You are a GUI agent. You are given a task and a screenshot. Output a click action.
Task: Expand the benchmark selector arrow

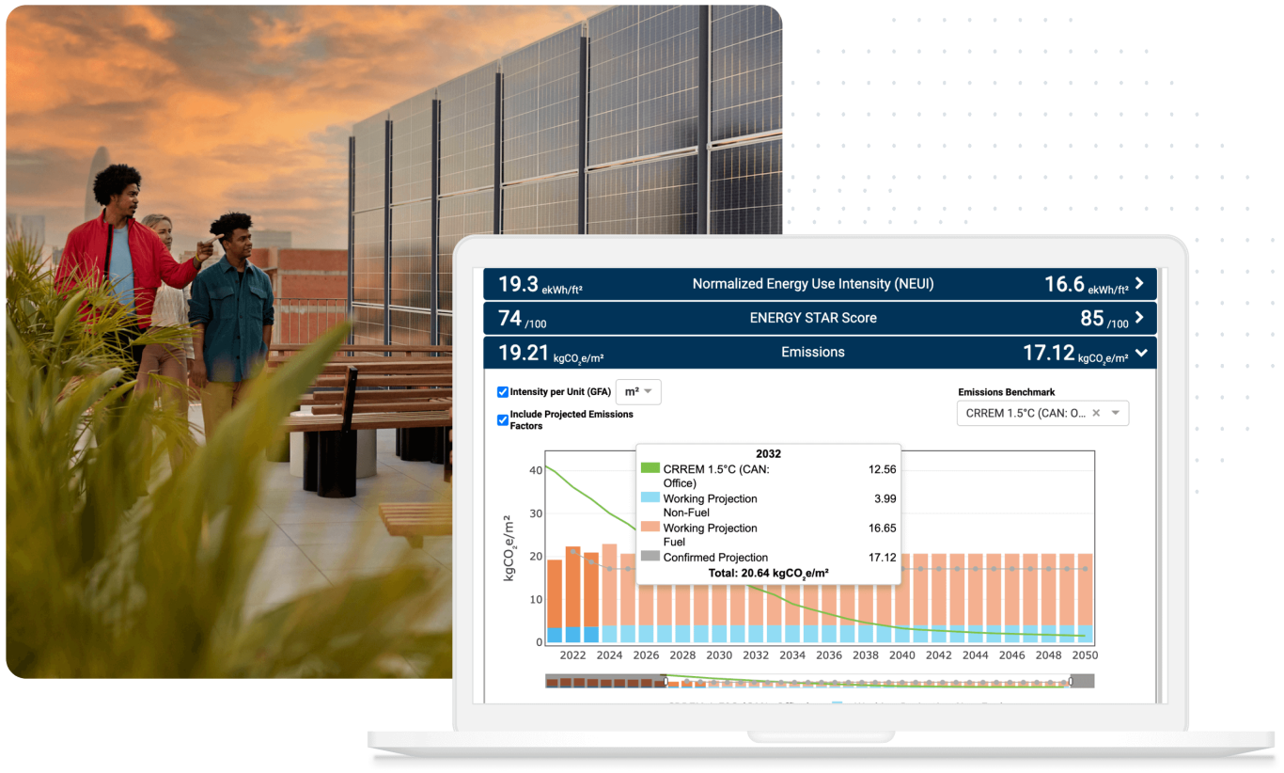pos(1114,413)
